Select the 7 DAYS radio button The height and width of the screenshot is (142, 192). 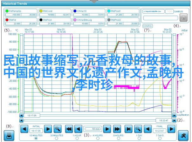(x=160, y=138)
